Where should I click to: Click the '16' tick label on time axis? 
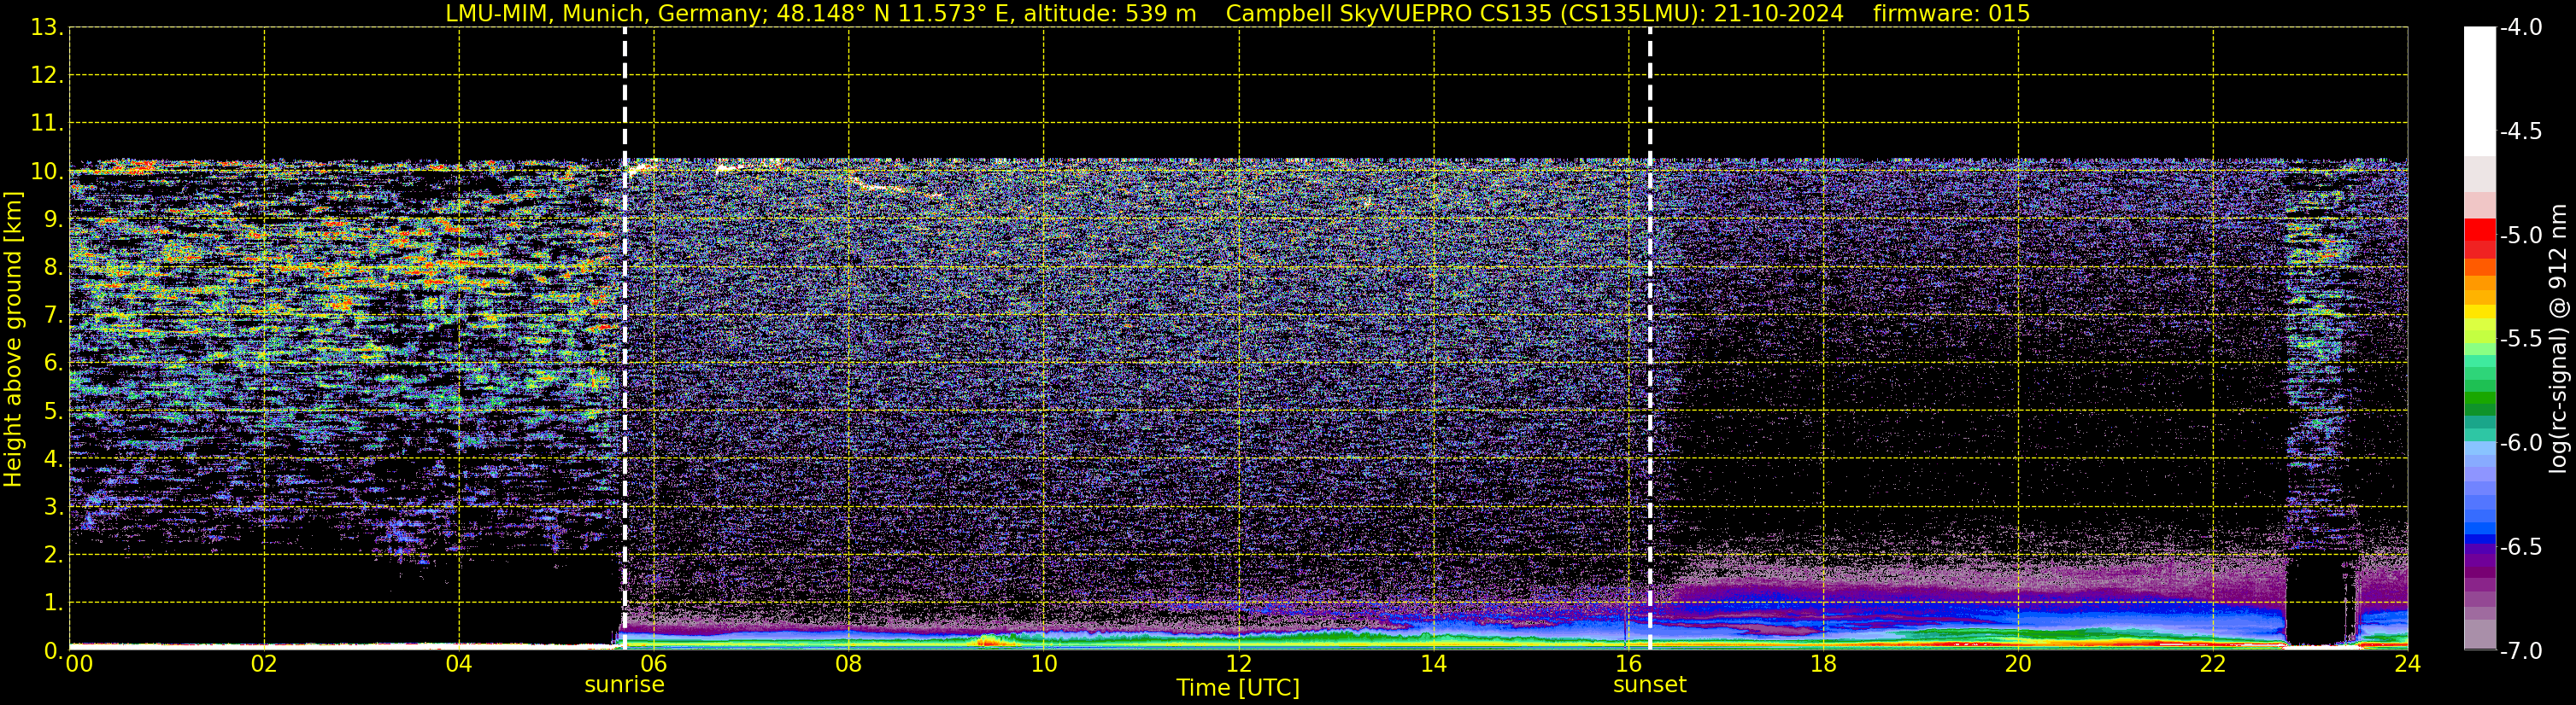click(1628, 664)
